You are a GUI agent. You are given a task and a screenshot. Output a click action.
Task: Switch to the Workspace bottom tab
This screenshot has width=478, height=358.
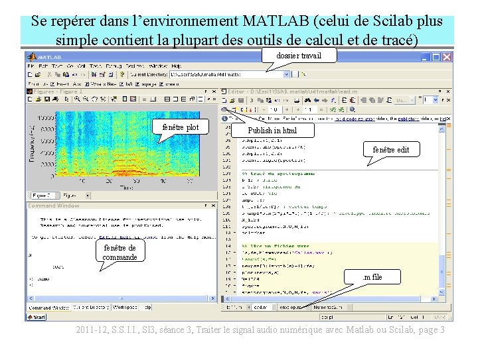125,308
